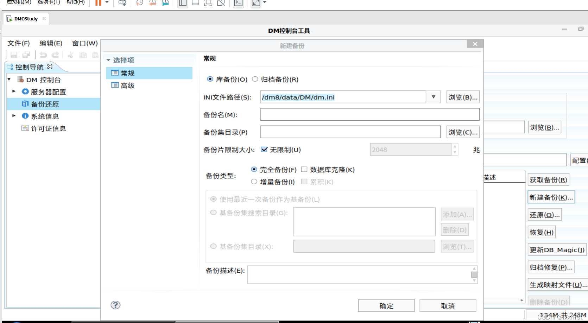
Task: Click the Redo arrow icon in DM toolbar
Action: click(55, 55)
